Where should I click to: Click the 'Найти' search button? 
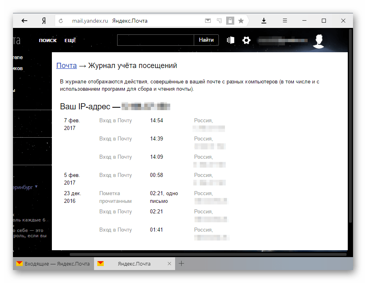coord(206,40)
